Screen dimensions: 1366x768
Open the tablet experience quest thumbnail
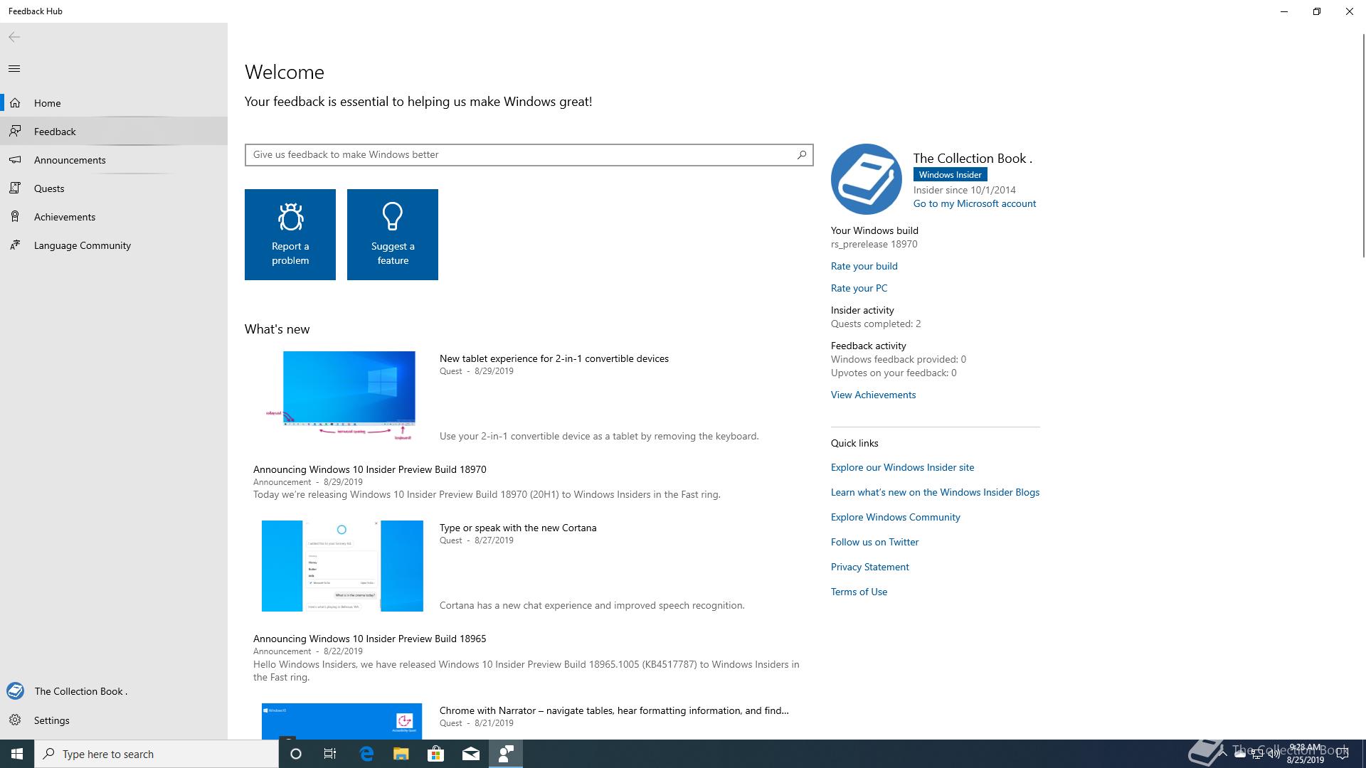coord(341,396)
